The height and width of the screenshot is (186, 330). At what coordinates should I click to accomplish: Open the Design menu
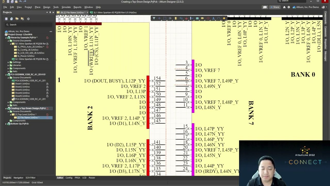(x=47, y=7)
